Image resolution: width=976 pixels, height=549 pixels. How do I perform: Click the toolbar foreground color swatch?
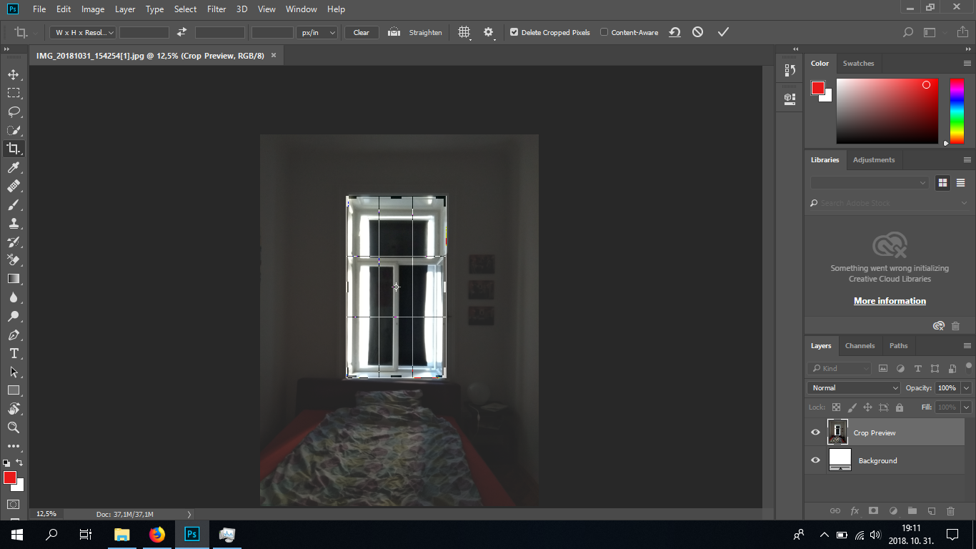(x=10, y=478)
